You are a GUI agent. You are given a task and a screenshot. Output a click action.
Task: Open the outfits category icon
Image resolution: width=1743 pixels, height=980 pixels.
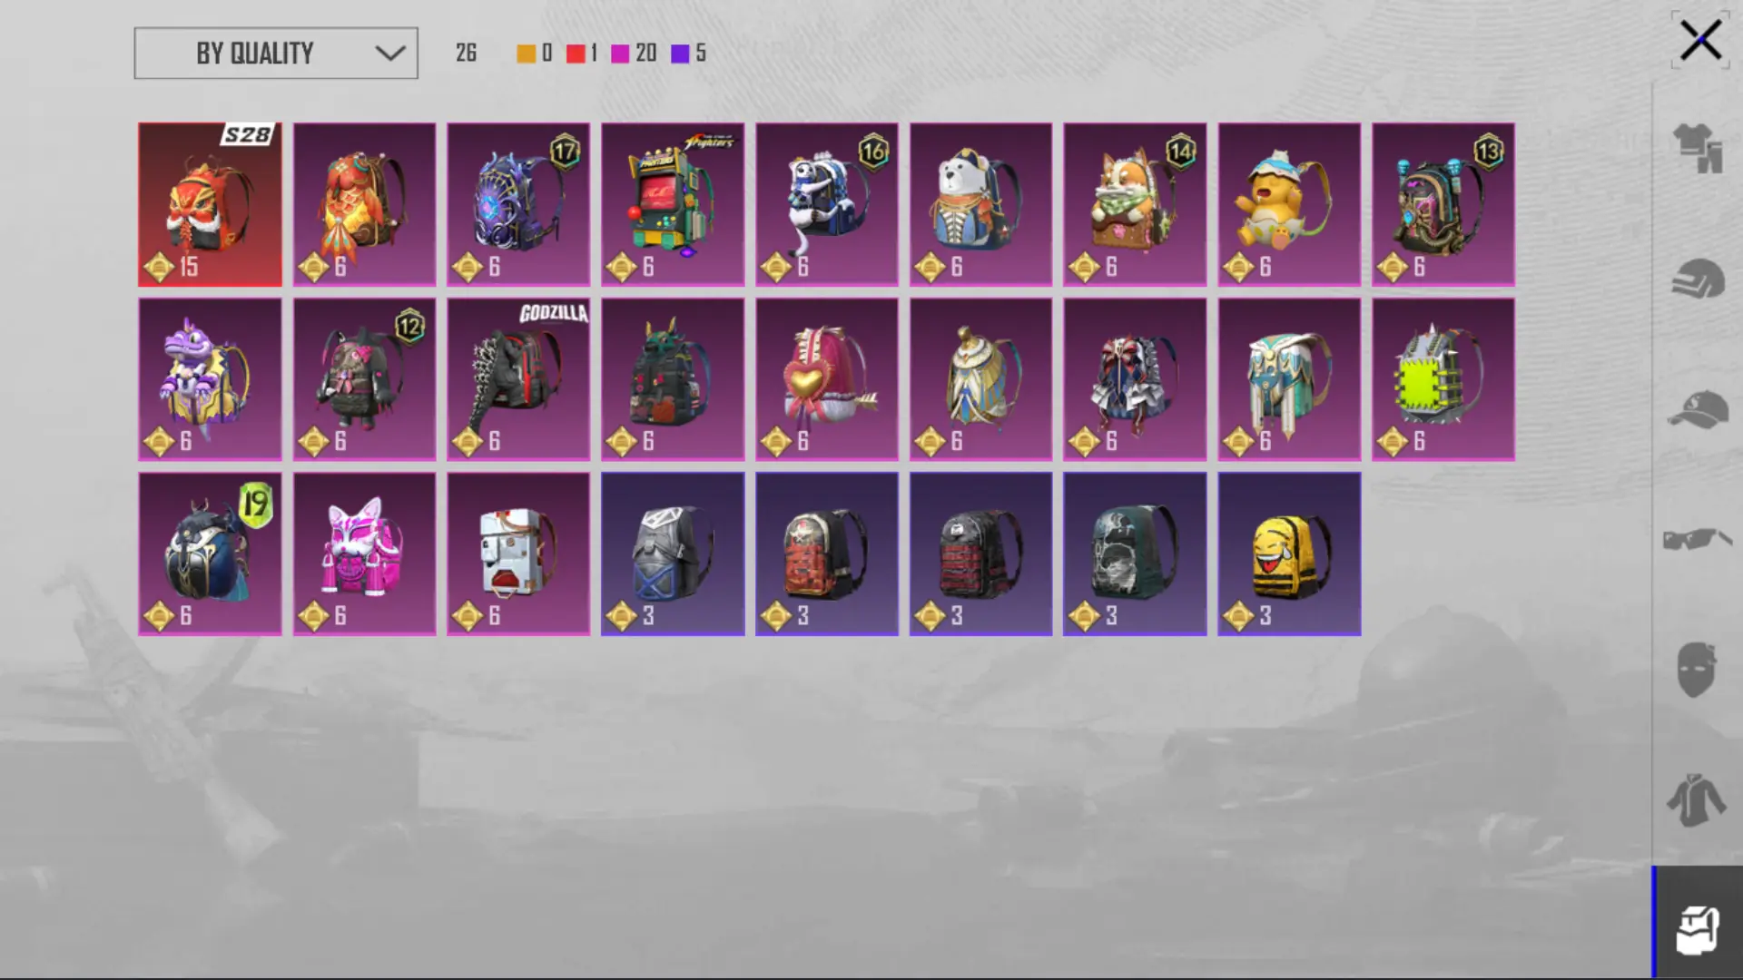1698,148
